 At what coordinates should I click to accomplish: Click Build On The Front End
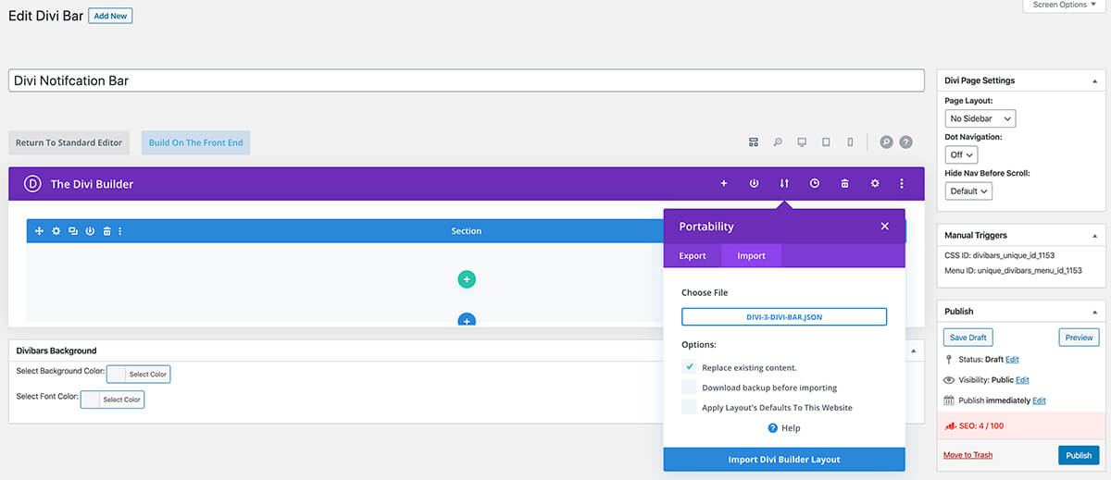[195, 142]
